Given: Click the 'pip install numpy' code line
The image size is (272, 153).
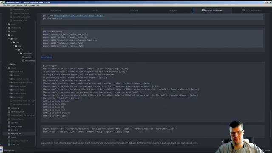Looking at the screenshot, I should (52, 31).
